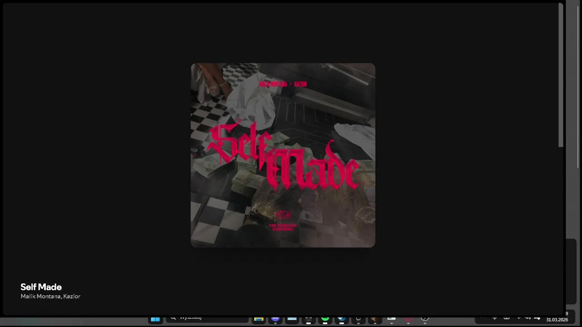
Task: Click the taskbar date 31.03.2026
Action: 557,320
